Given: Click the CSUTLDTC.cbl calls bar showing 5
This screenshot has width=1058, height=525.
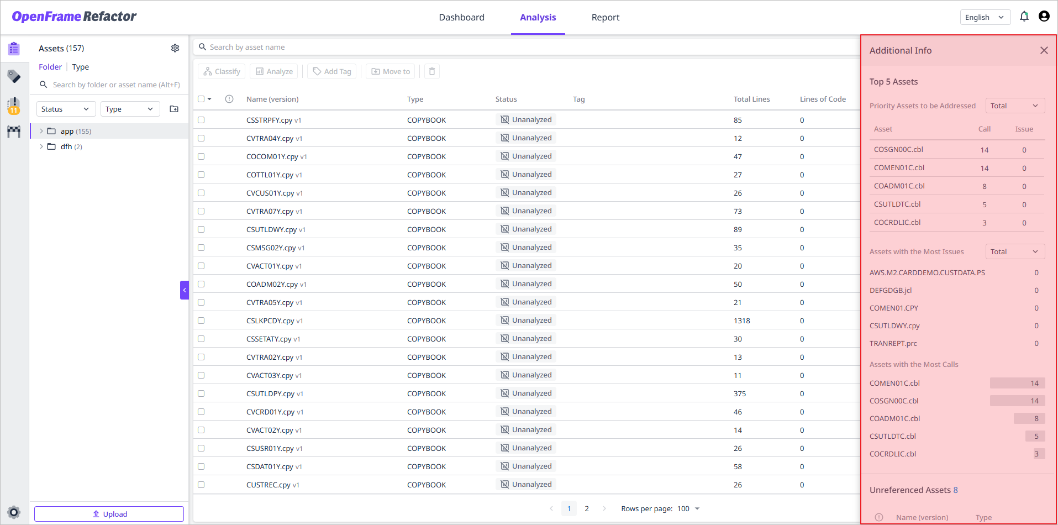Looking at the screenshot, I should click(1035, 436).
